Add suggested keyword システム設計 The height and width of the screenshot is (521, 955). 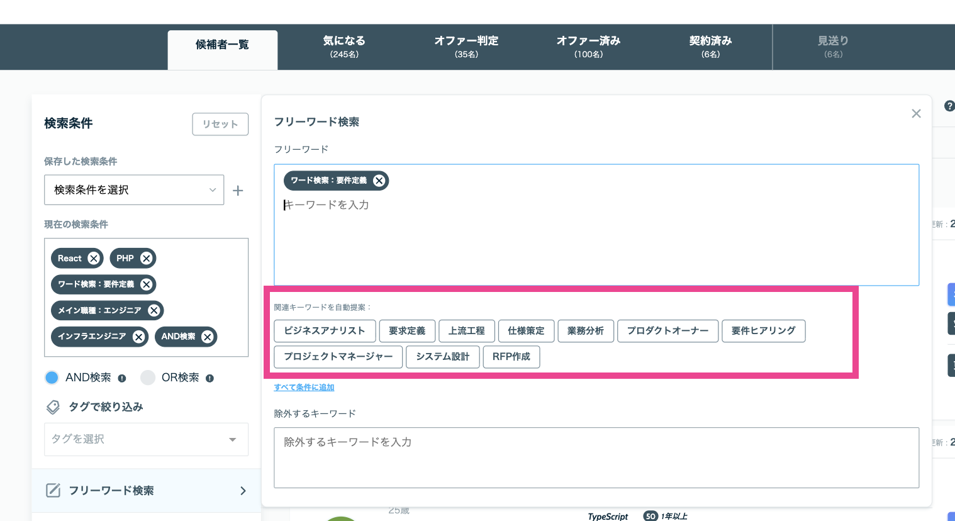point(443,357)
